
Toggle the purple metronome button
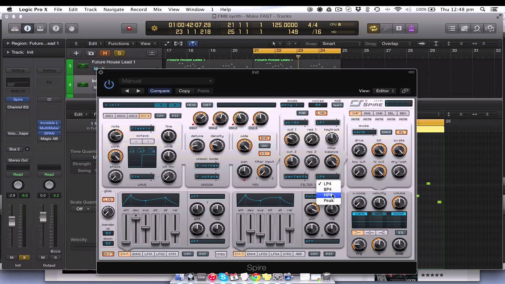(411, 28)
